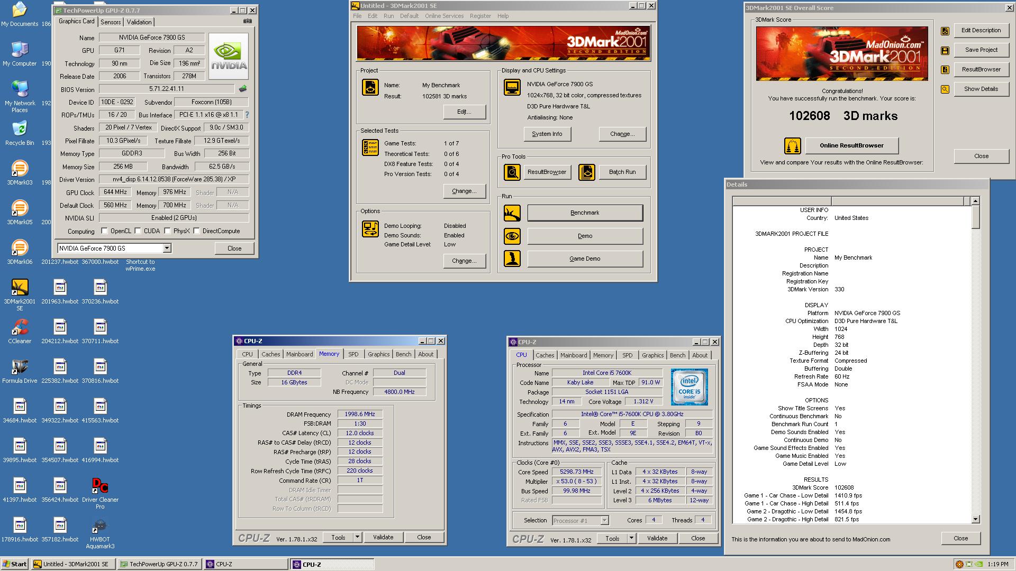
Task: Click the bus interface question mark icon
Action: point(247,114)
